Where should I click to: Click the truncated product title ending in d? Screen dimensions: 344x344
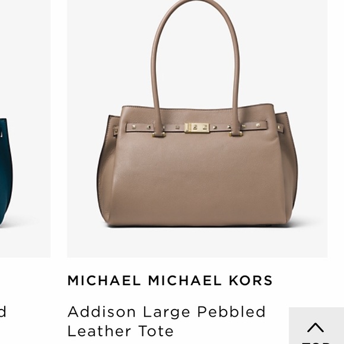[x=3, y=311]
